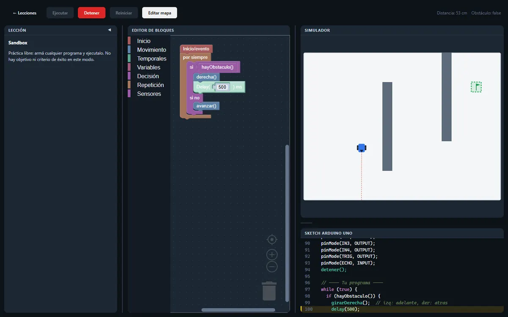Select the por siempre block
Viewport: 508px width, 317px height.
195,57
